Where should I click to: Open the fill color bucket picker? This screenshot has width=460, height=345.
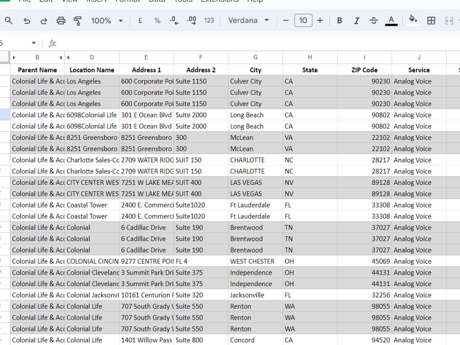coord(413,20)
